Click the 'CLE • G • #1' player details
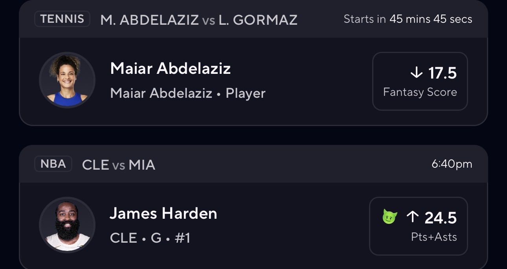This screenshot has height=269, width=507. click(150, 238)
